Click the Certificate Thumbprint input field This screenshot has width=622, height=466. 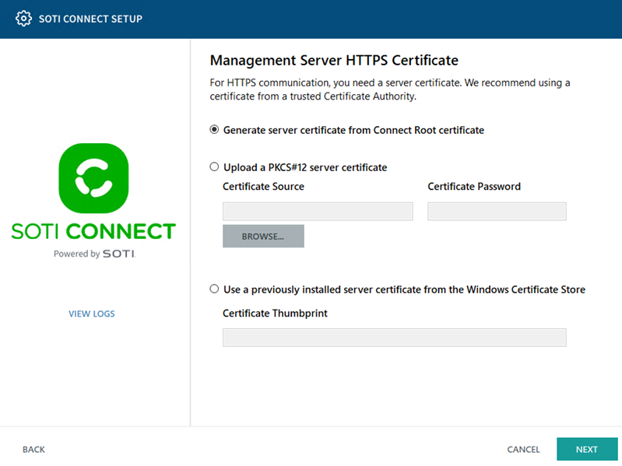pyautogui.click(x=395, y=338)
